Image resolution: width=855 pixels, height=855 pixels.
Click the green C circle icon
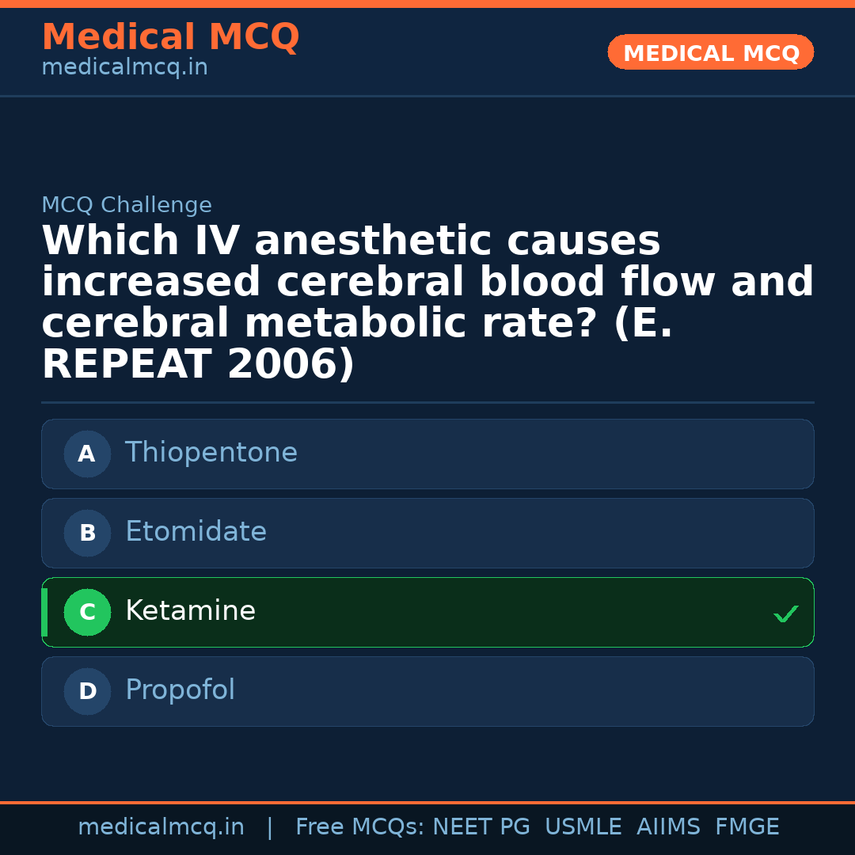[x=87, y=613]
